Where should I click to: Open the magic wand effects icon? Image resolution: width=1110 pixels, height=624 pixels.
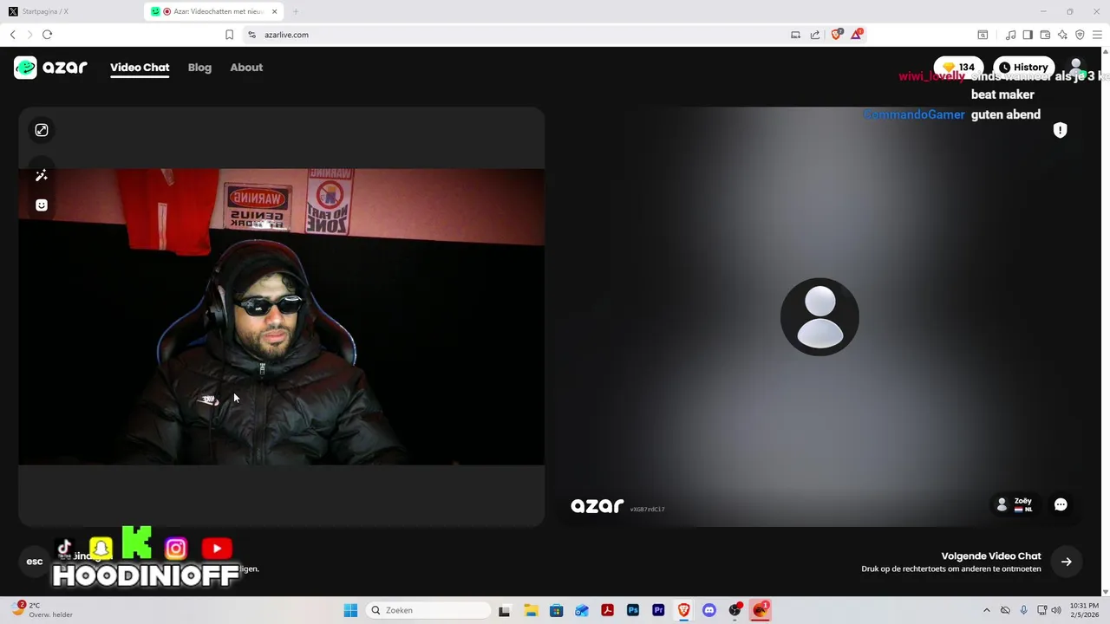tap(42, 176)
